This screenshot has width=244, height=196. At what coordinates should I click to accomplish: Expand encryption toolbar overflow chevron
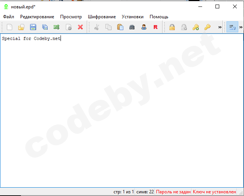[x=220, y=27]
